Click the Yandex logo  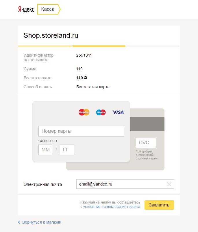(26, 9)
